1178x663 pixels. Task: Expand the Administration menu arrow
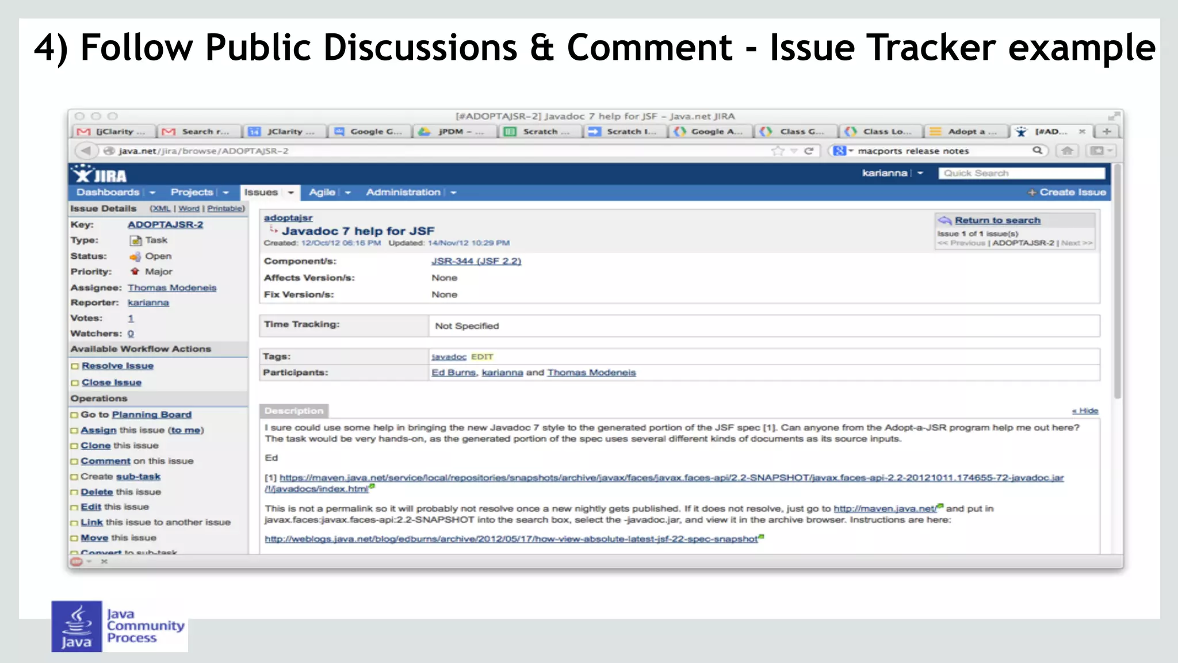pos(453,193)
